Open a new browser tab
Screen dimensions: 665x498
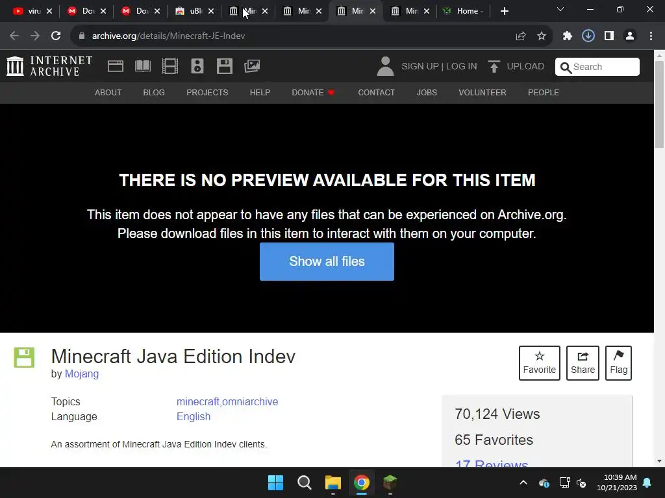[x=504, y=12]
